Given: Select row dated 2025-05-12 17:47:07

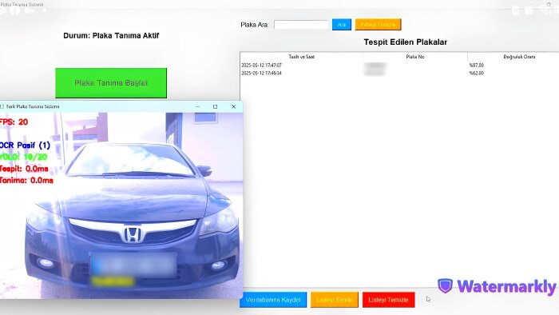Looking at the screenshot, I should (x=399, y=66).
